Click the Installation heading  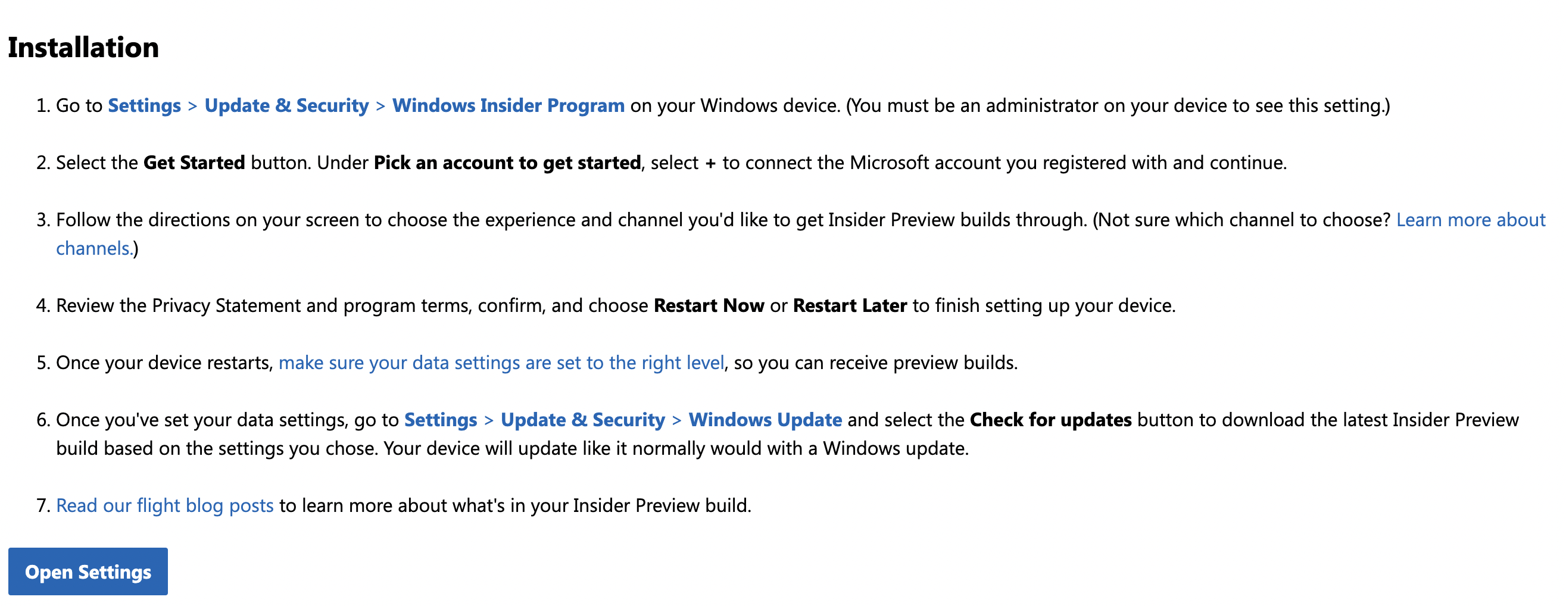84,48
